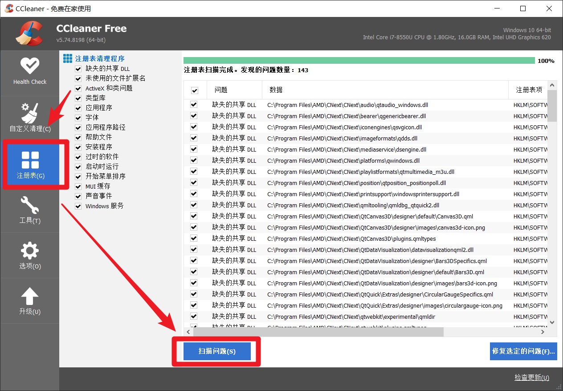Click the 注册表清理程序 heading text

pyautogui.click(x=100, y=58)
